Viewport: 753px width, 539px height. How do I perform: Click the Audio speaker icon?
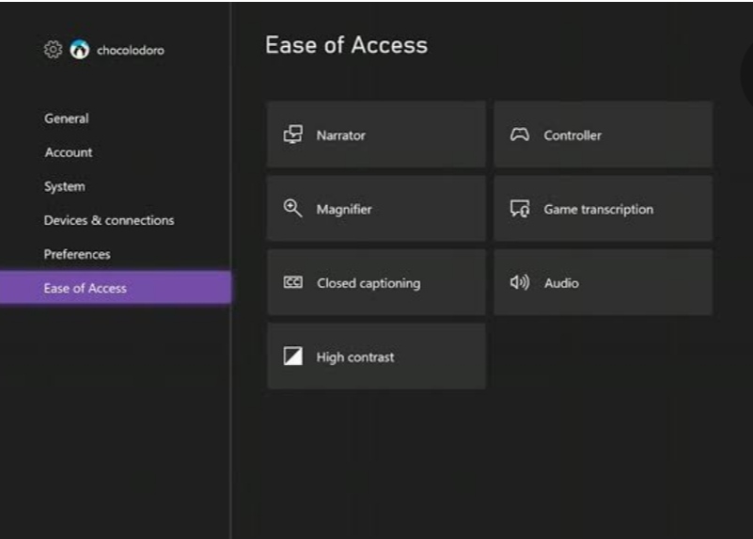point(520,282)
